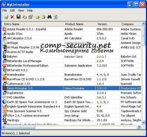This screenshot has height=137, width=147.
Task: Click the Babylon Ltd. company cell
Action: [x=129, y=57]
